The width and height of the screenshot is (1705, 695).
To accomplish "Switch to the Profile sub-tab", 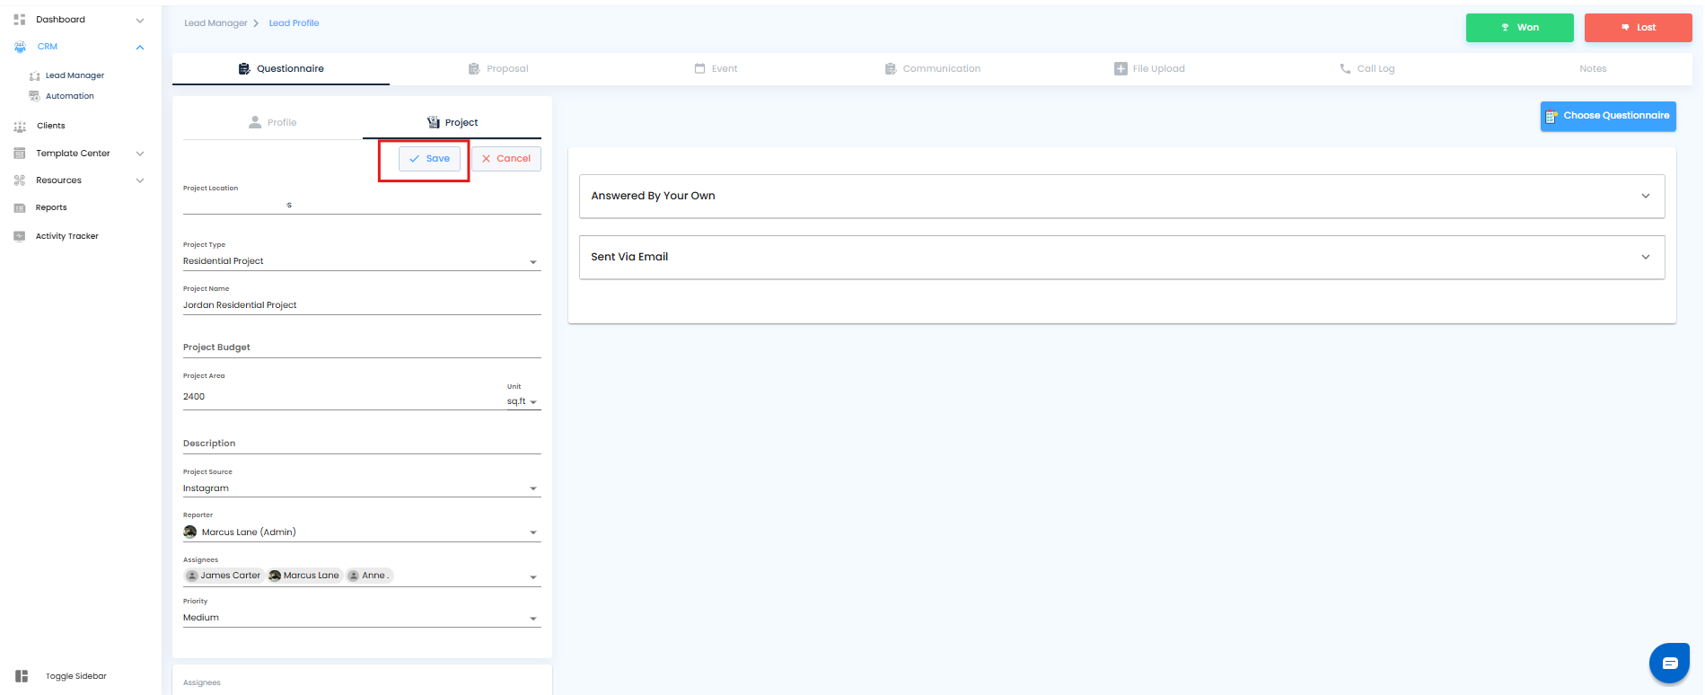I will pos(273,122).
